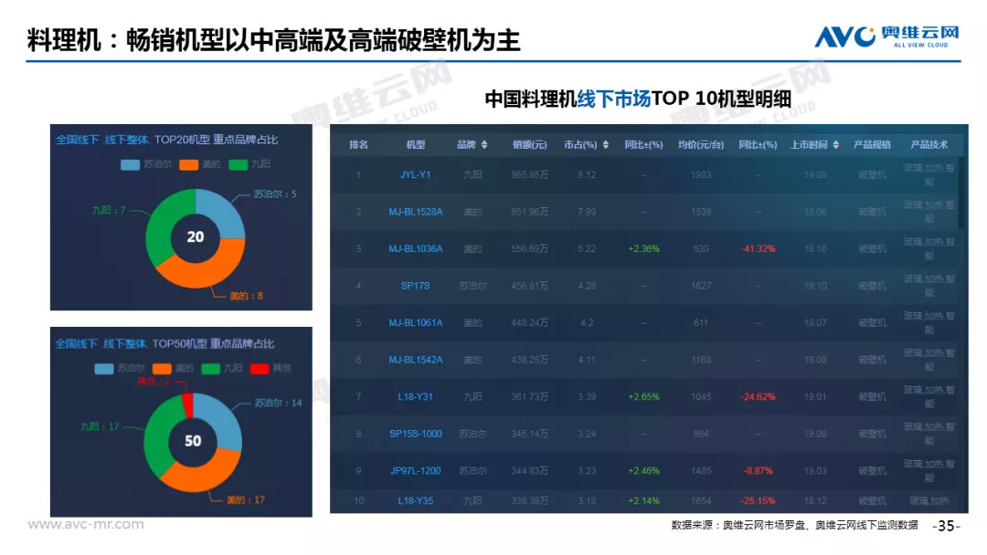
Task: Click the 九阳 : 7 chart label
Action: pyautogui.click(x=109, y=210)
